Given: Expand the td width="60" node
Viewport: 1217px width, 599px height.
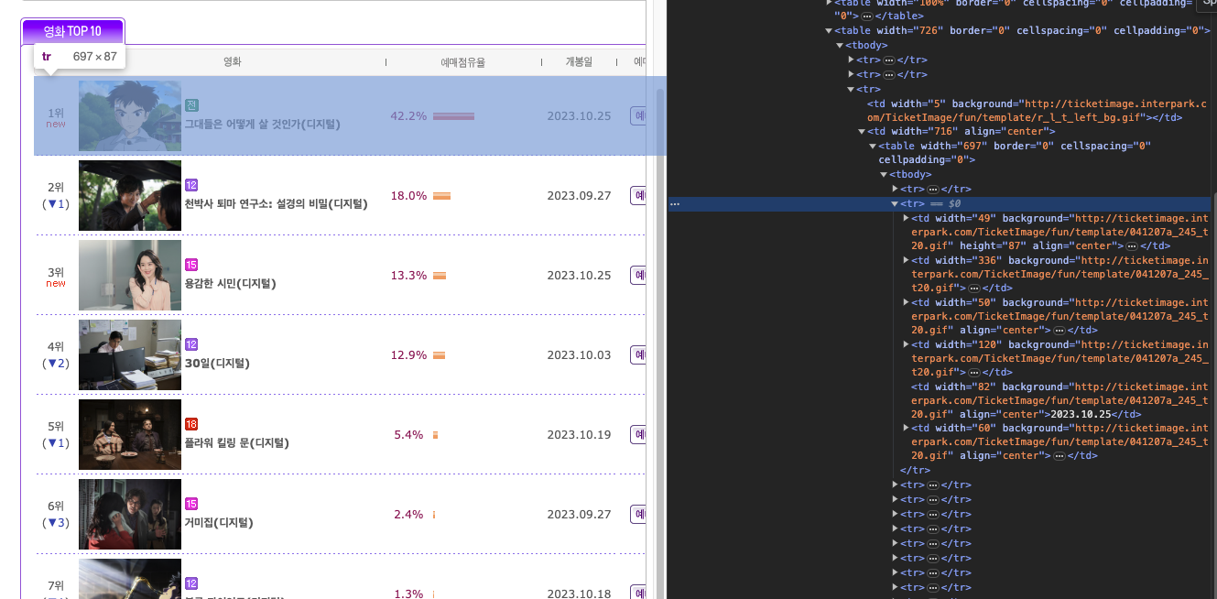Looking at the screenshot, I should tap(906, 429).
